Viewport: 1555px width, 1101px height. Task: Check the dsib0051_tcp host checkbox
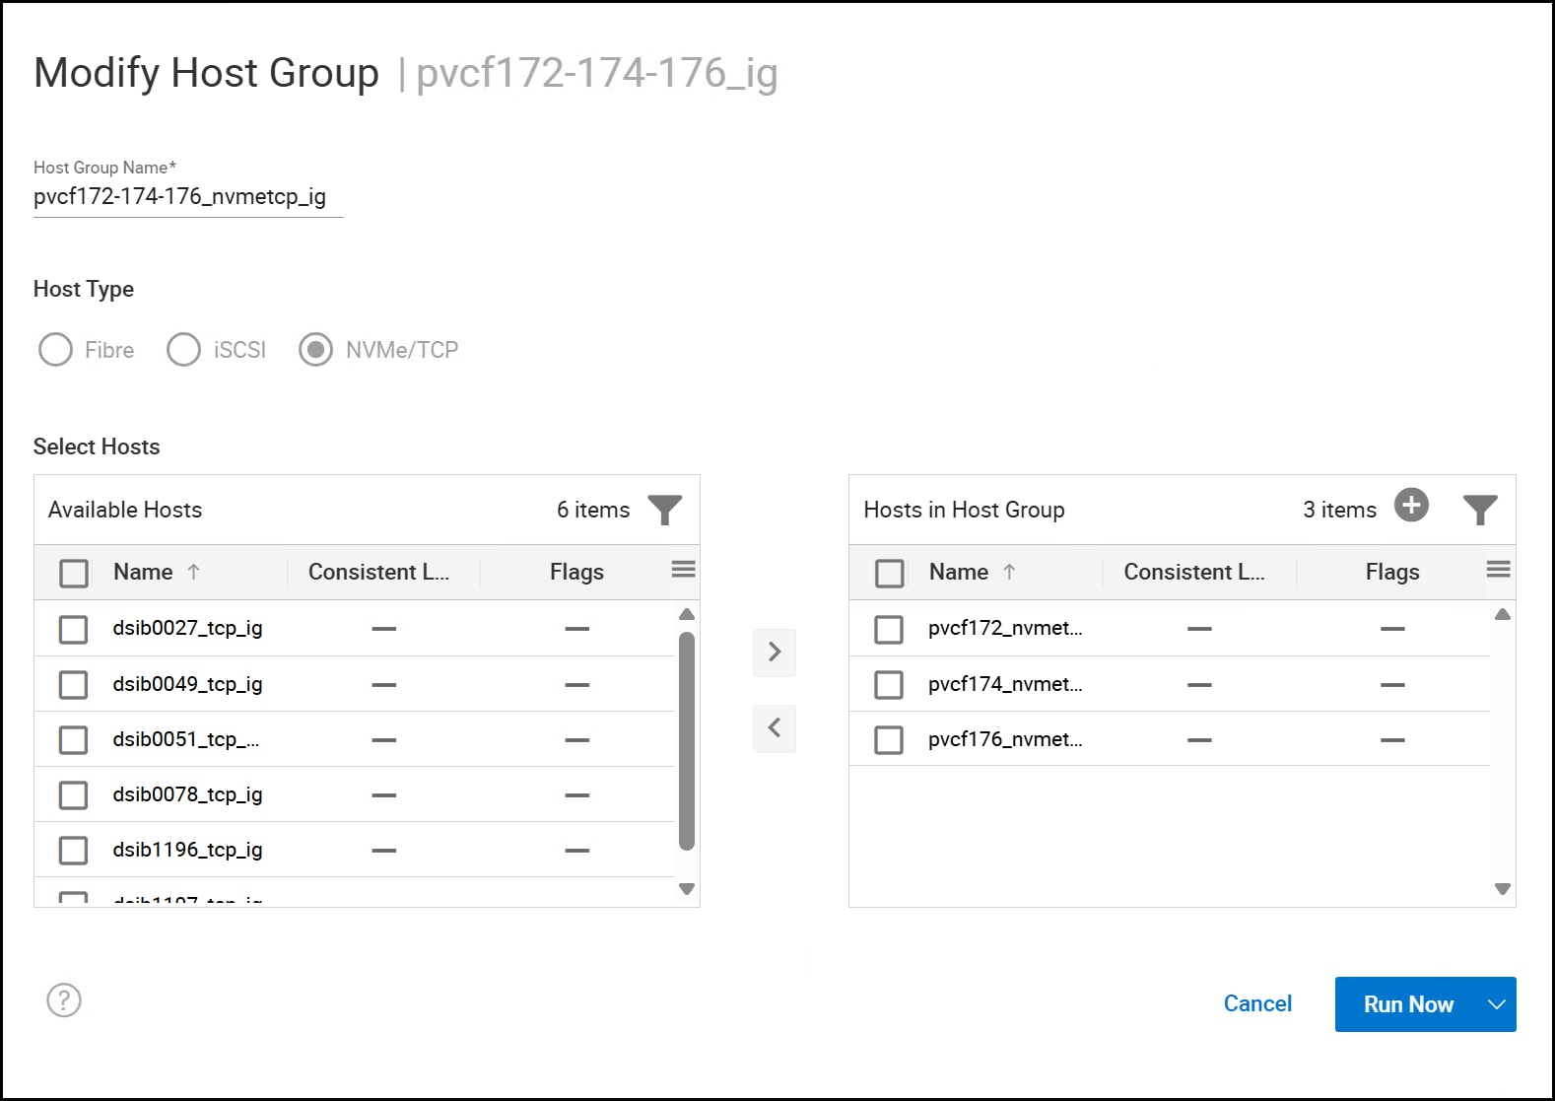coord(73,739)
